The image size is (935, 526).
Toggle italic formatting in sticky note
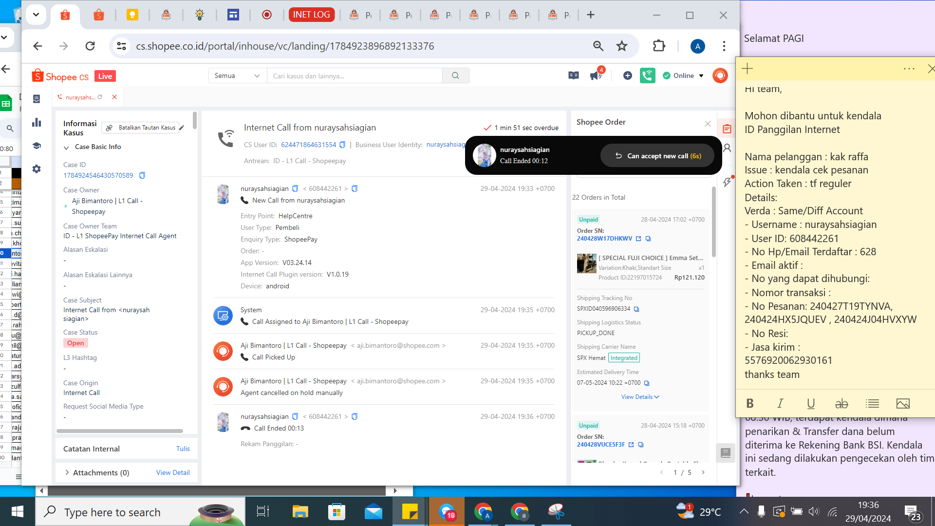pyautogui.click(x=780, y=403)
